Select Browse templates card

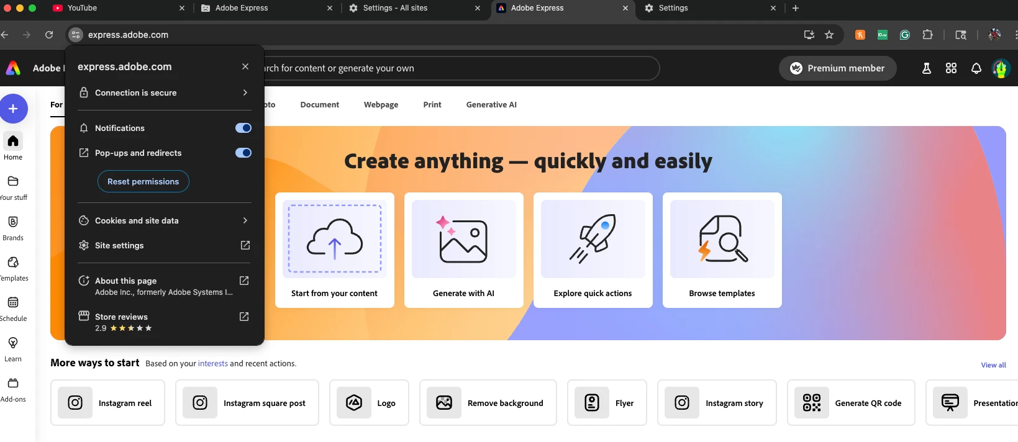point(722,250)
